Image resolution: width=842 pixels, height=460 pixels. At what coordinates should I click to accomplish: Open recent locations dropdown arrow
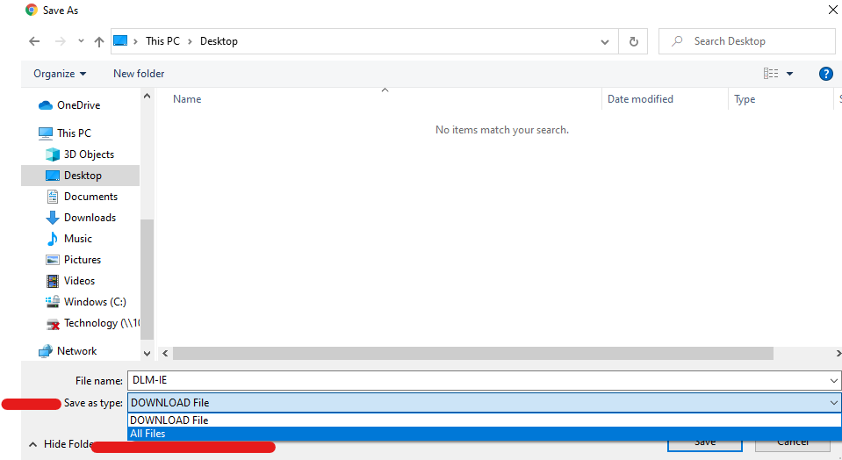click(81, 40)
